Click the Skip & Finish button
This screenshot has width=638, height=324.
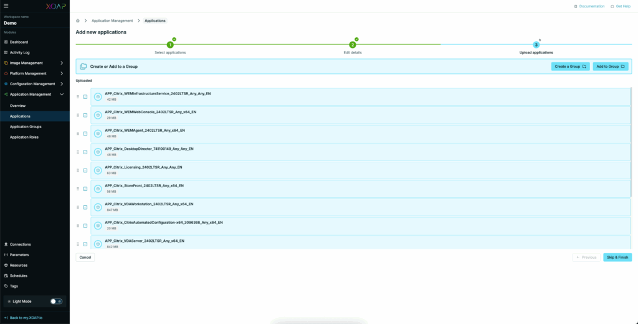coord(617,257)
